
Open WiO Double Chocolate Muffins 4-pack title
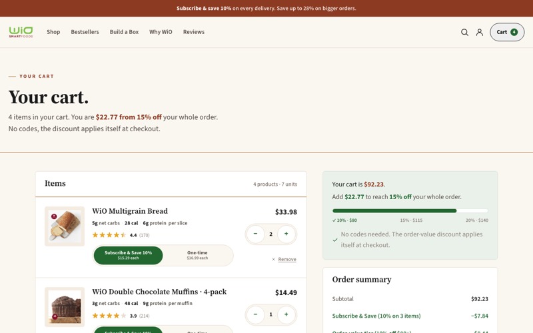point(159,292)
